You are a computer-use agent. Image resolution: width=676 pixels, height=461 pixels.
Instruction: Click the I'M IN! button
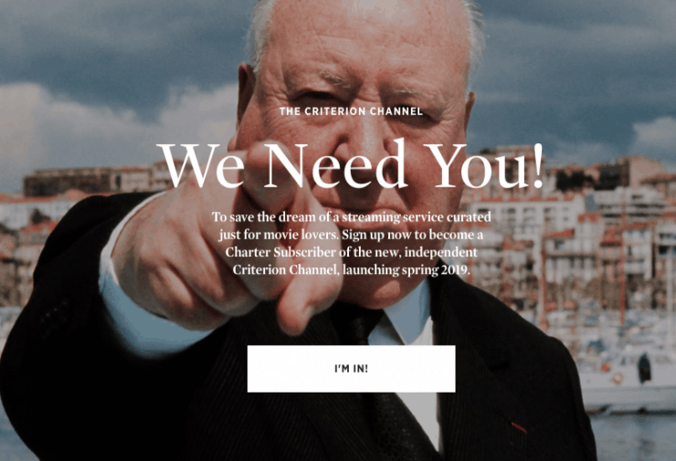[351, 369]
